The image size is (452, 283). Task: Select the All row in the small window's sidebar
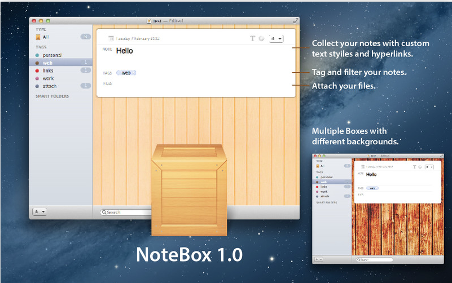point(332,166)
